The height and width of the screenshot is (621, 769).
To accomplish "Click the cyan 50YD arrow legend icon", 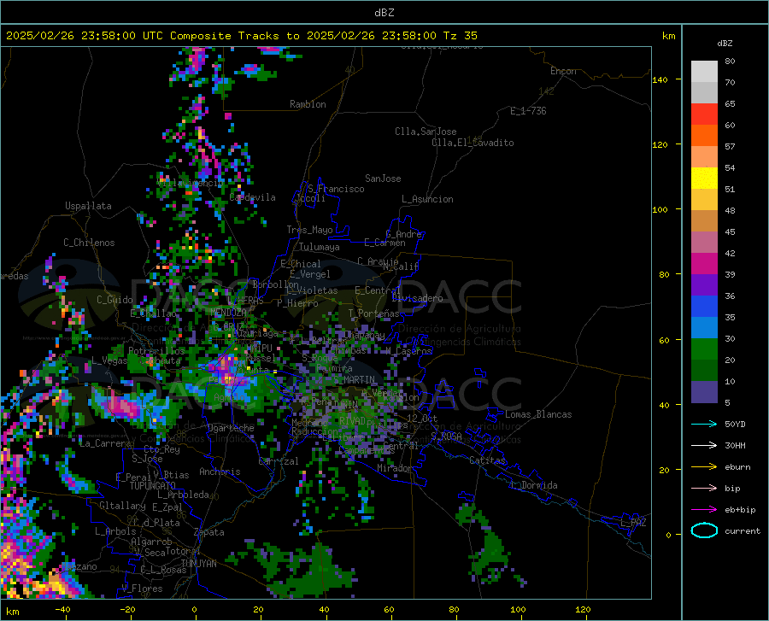I will point(704,424).
